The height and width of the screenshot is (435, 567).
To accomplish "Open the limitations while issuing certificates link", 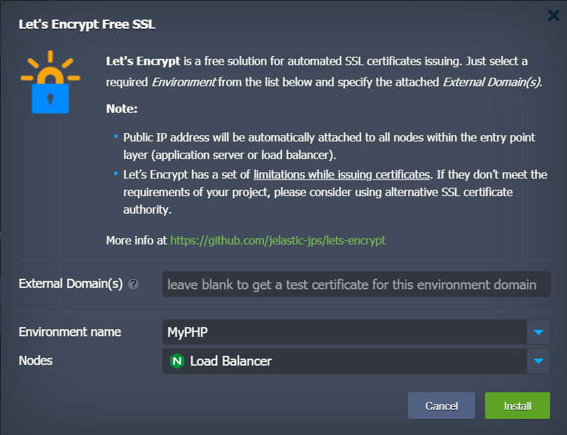I will tap(342, 175).
